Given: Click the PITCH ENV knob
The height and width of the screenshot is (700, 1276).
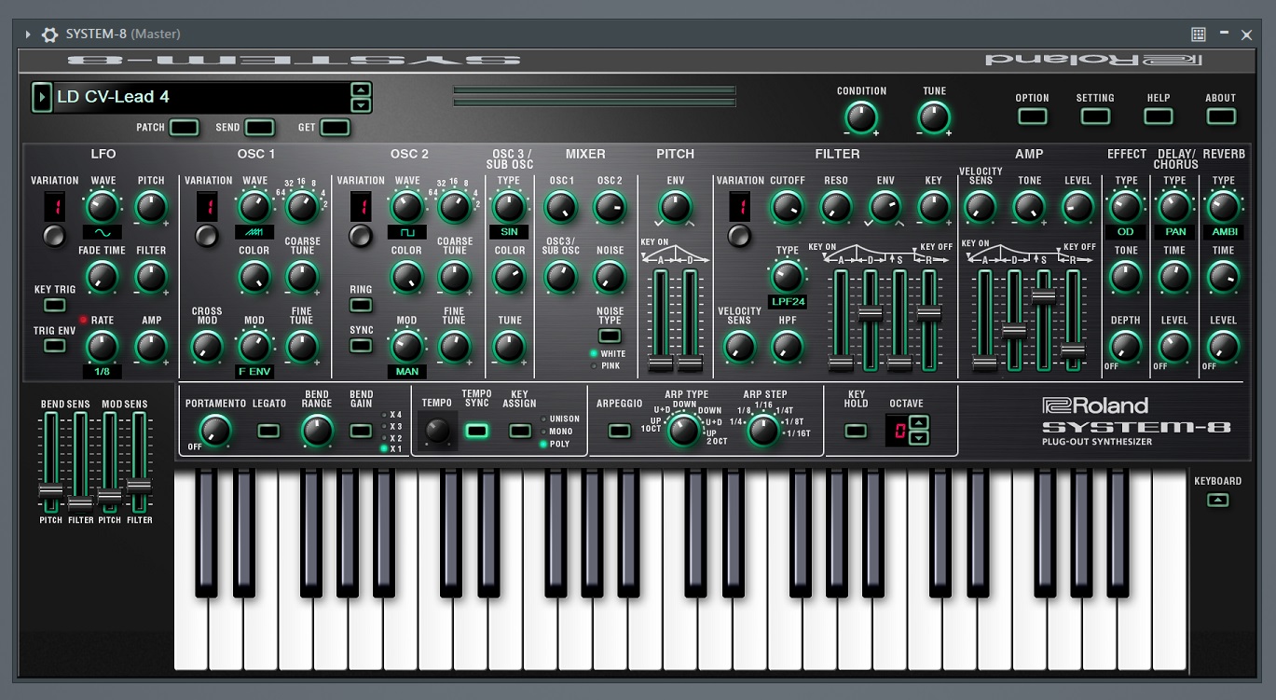Looking at the screenshot, I should point(675,207).
